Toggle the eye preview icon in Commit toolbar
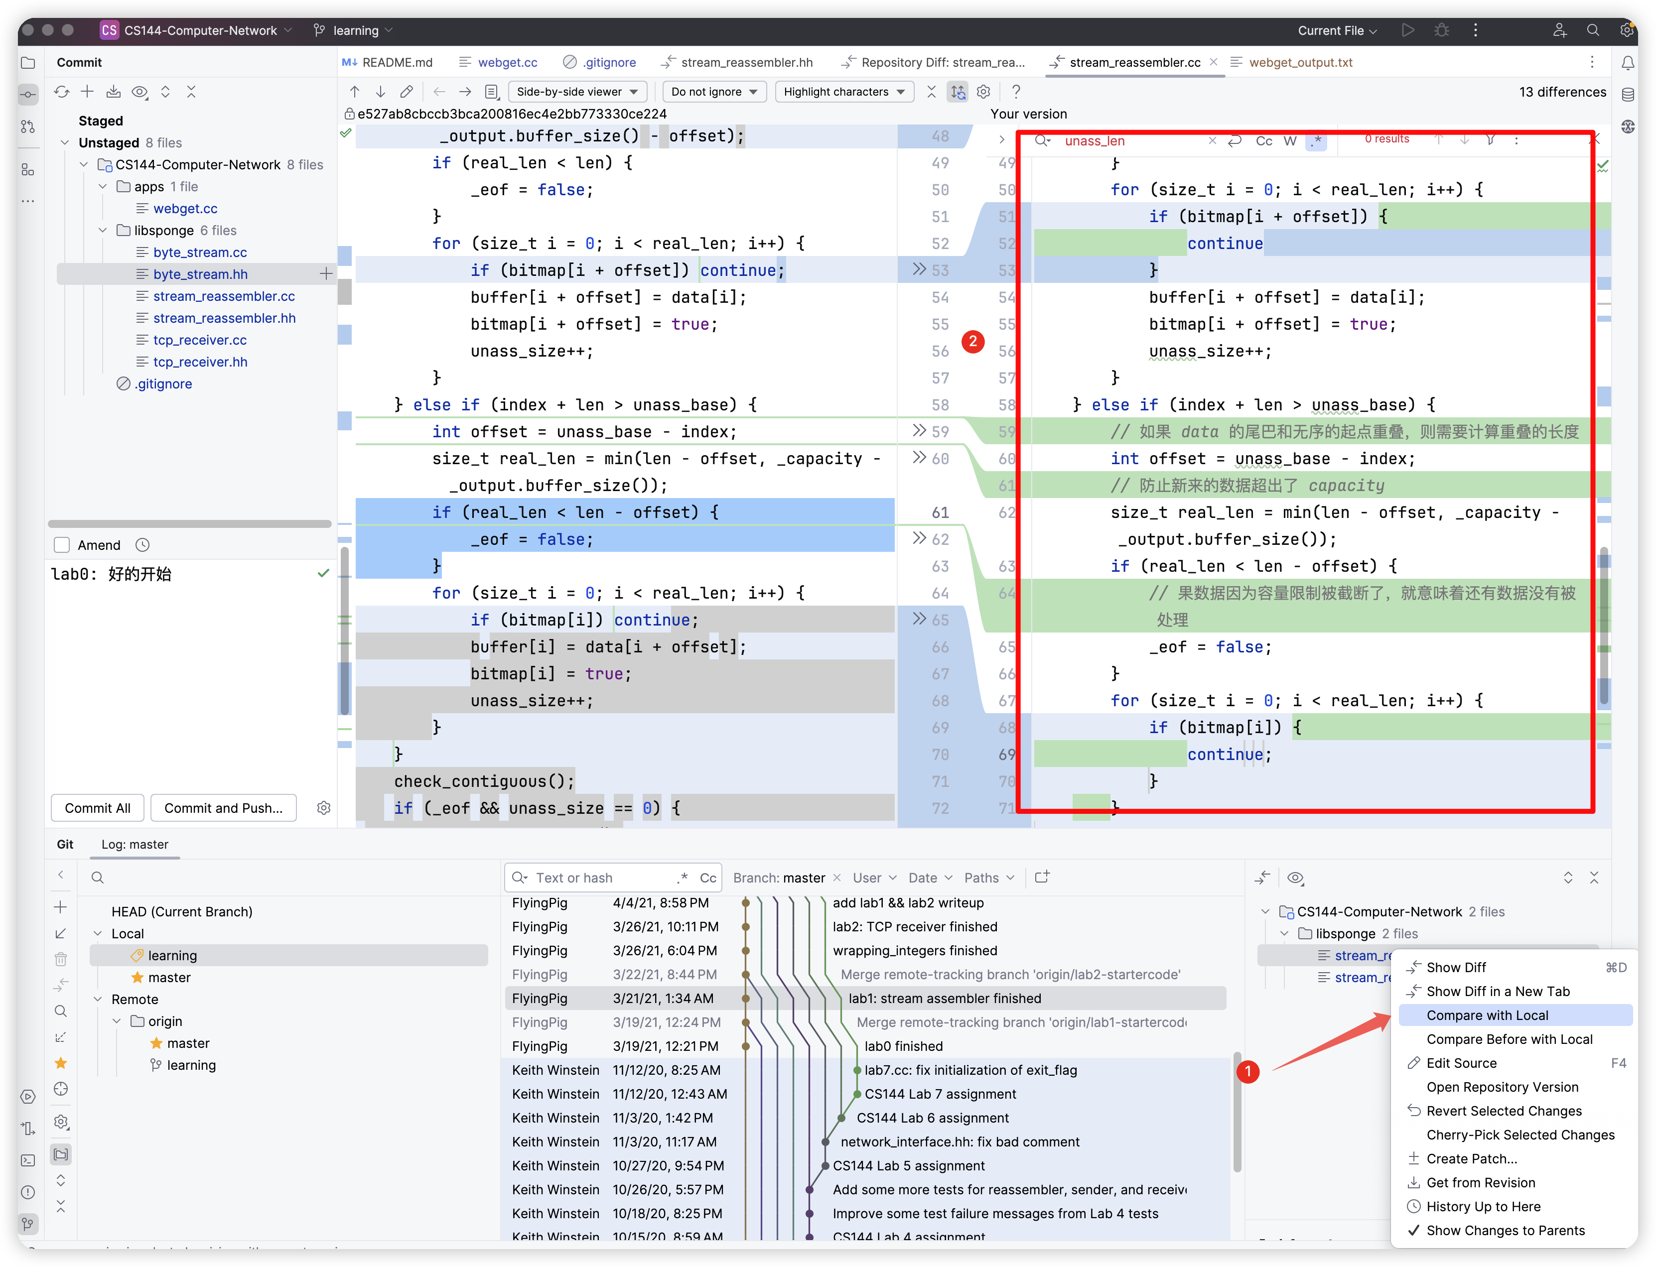Viewport: 1656px width, 1267px height. 139,92
